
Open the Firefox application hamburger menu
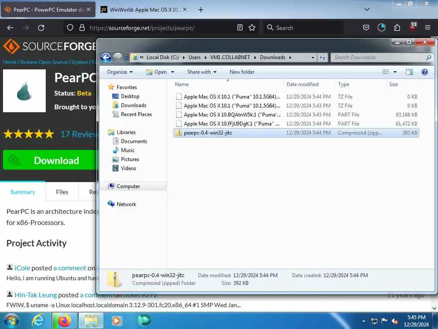(427, 27)
